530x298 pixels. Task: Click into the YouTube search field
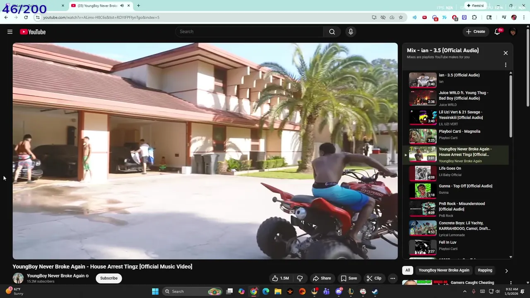tap(249, 32)
